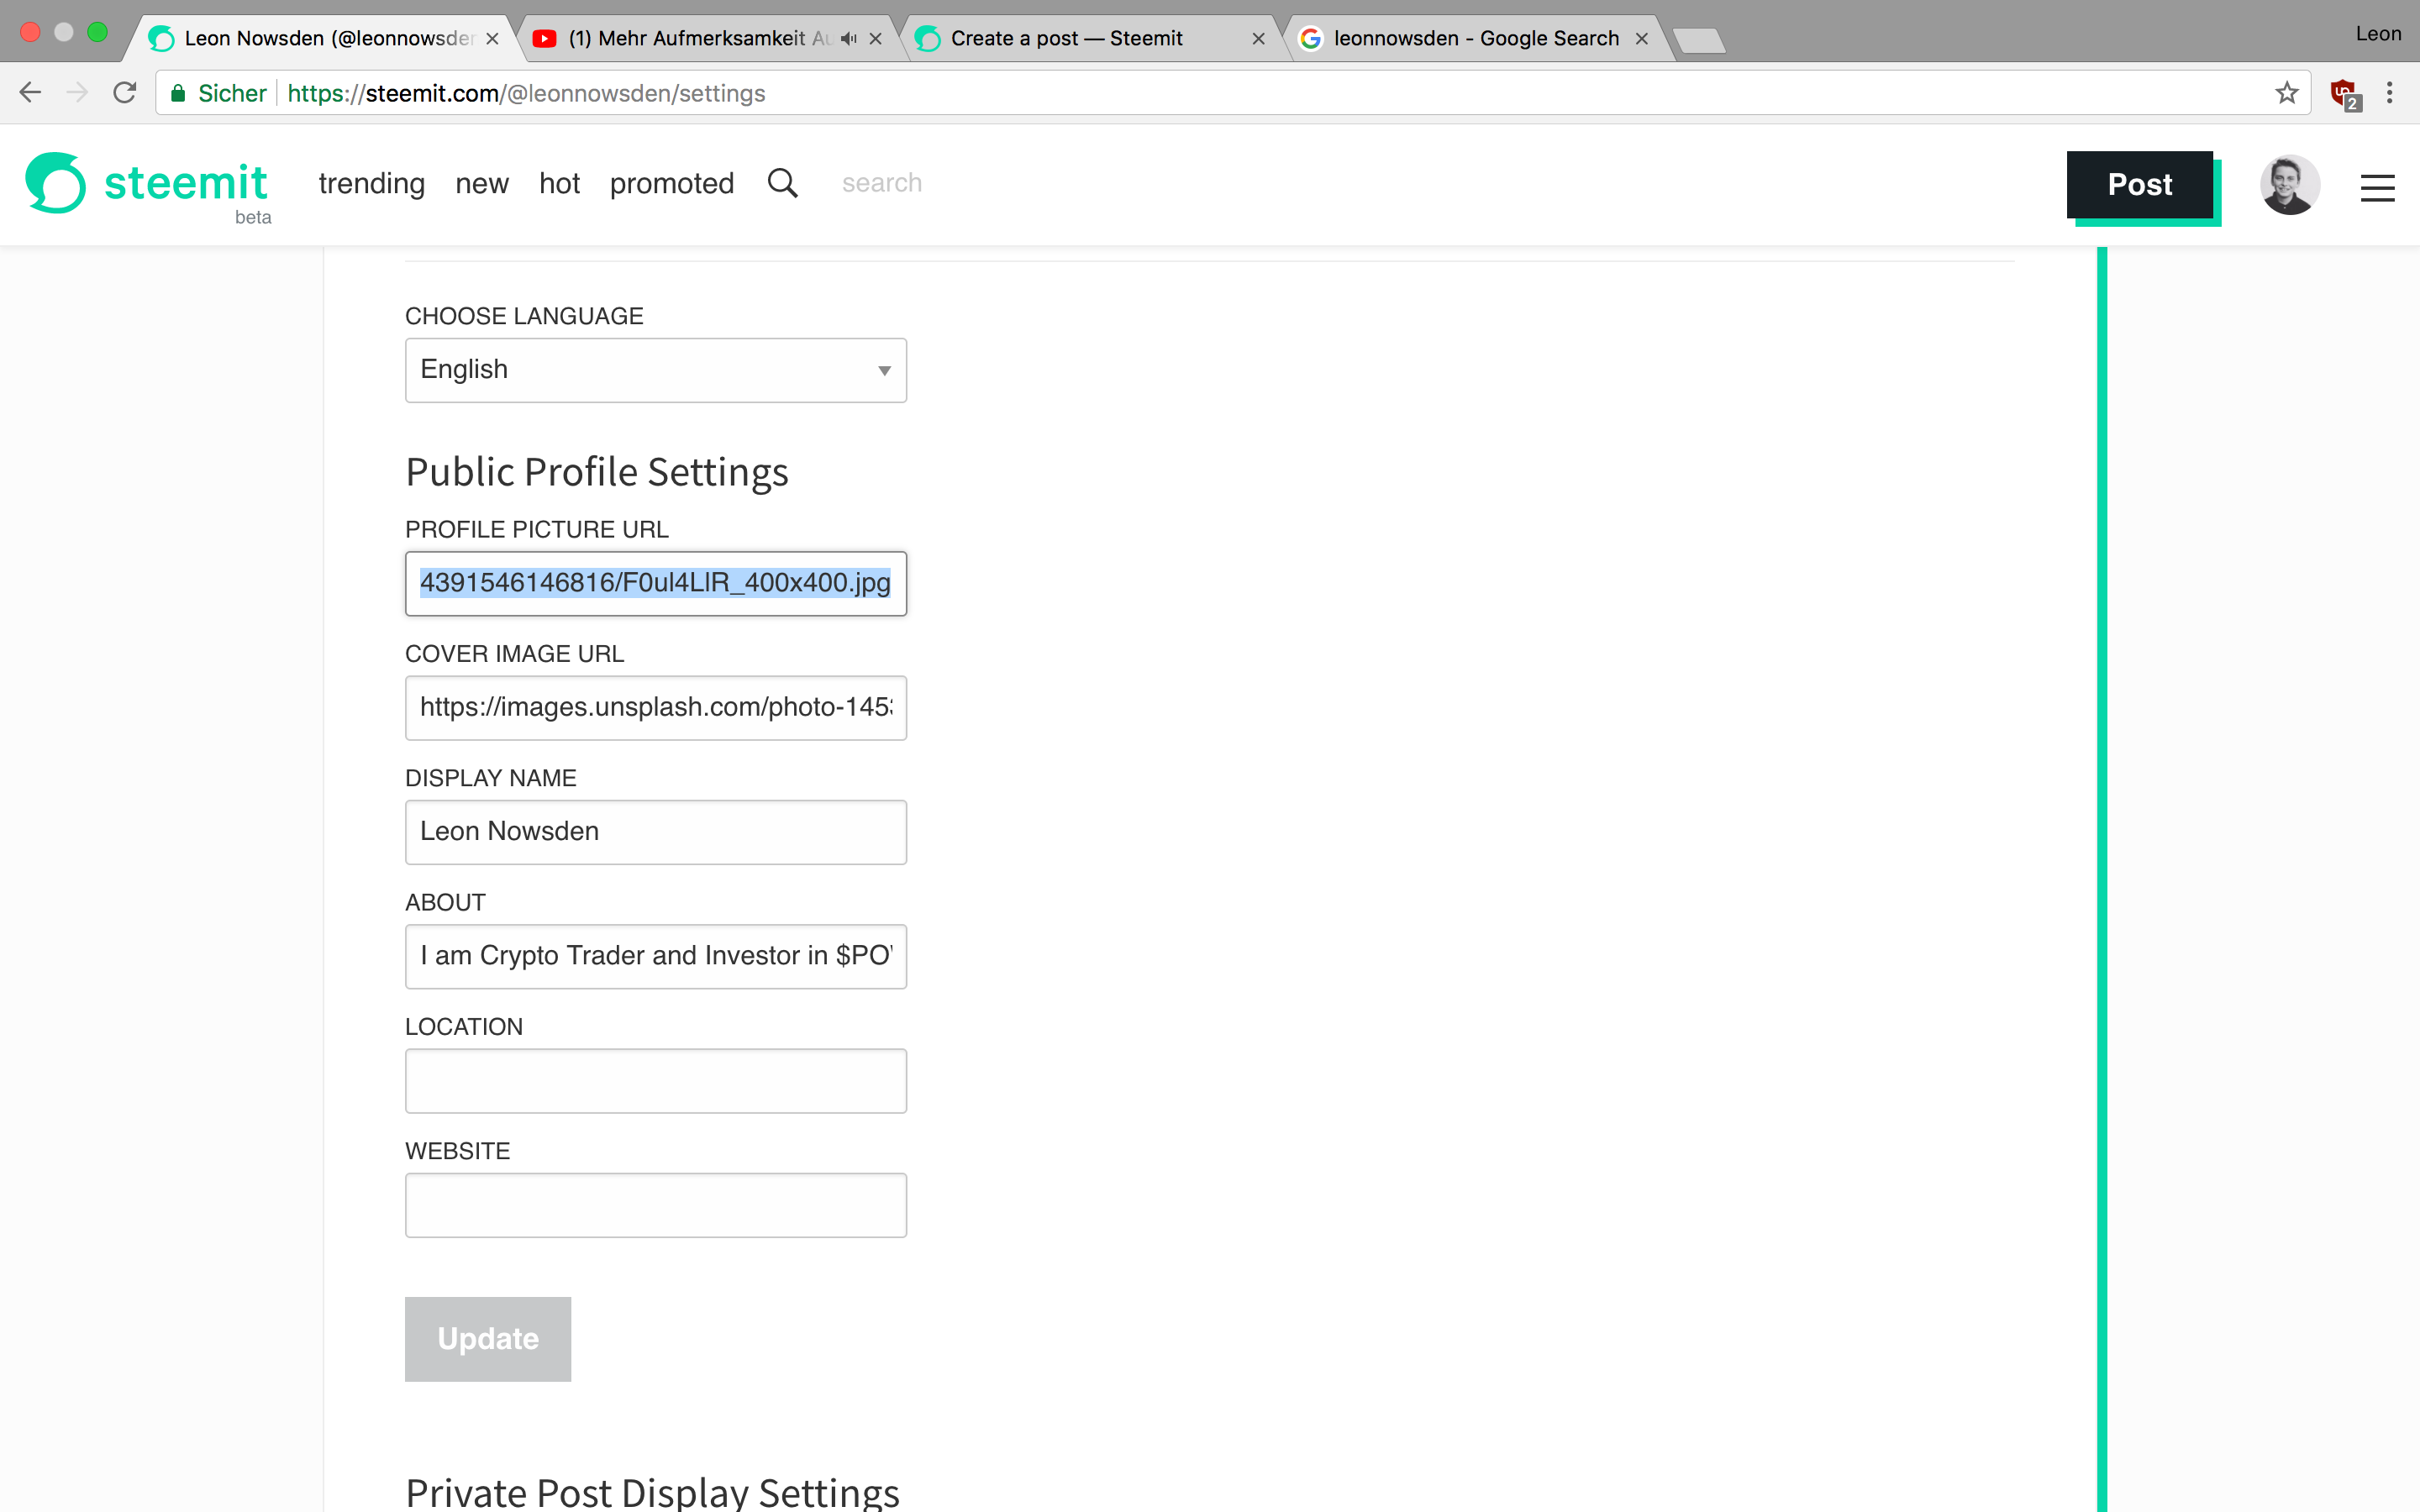
Task: Click the hot navigation menu item
Action: pyautogui.click(x=557, y=183)
